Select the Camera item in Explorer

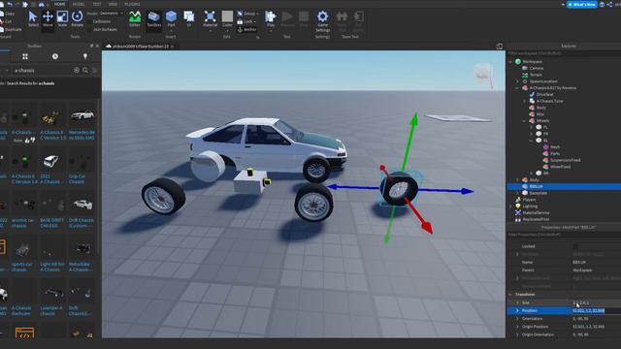pyautogui.click(x=533, y=68)
